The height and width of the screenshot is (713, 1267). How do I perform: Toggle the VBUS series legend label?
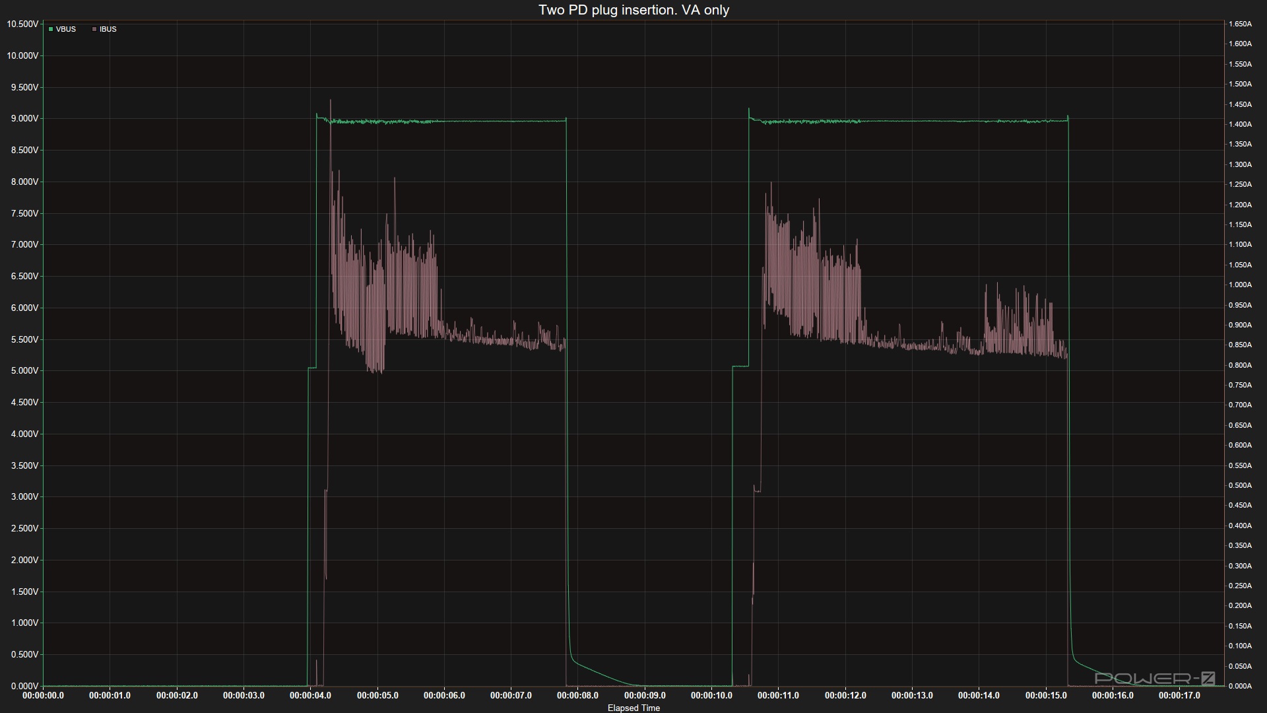point(66,29)
